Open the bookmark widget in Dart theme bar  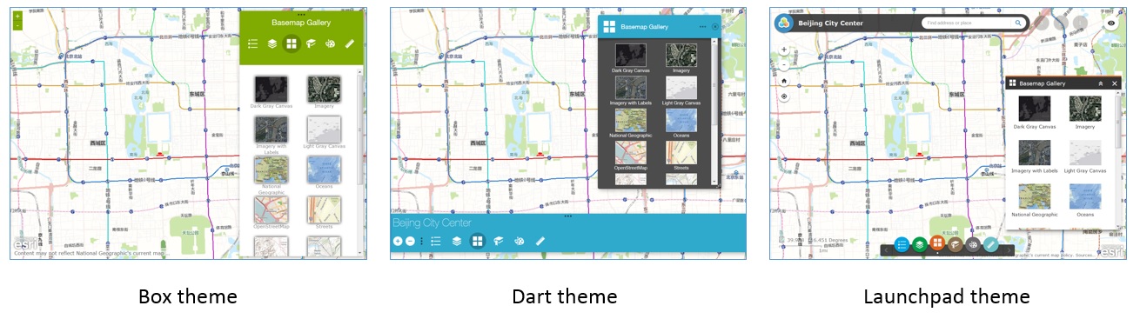[x=498, y=241]
